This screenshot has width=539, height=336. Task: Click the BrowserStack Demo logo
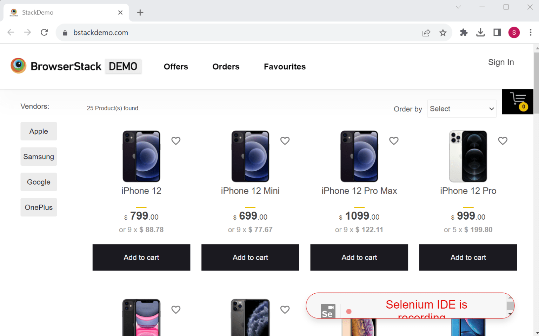75,66
